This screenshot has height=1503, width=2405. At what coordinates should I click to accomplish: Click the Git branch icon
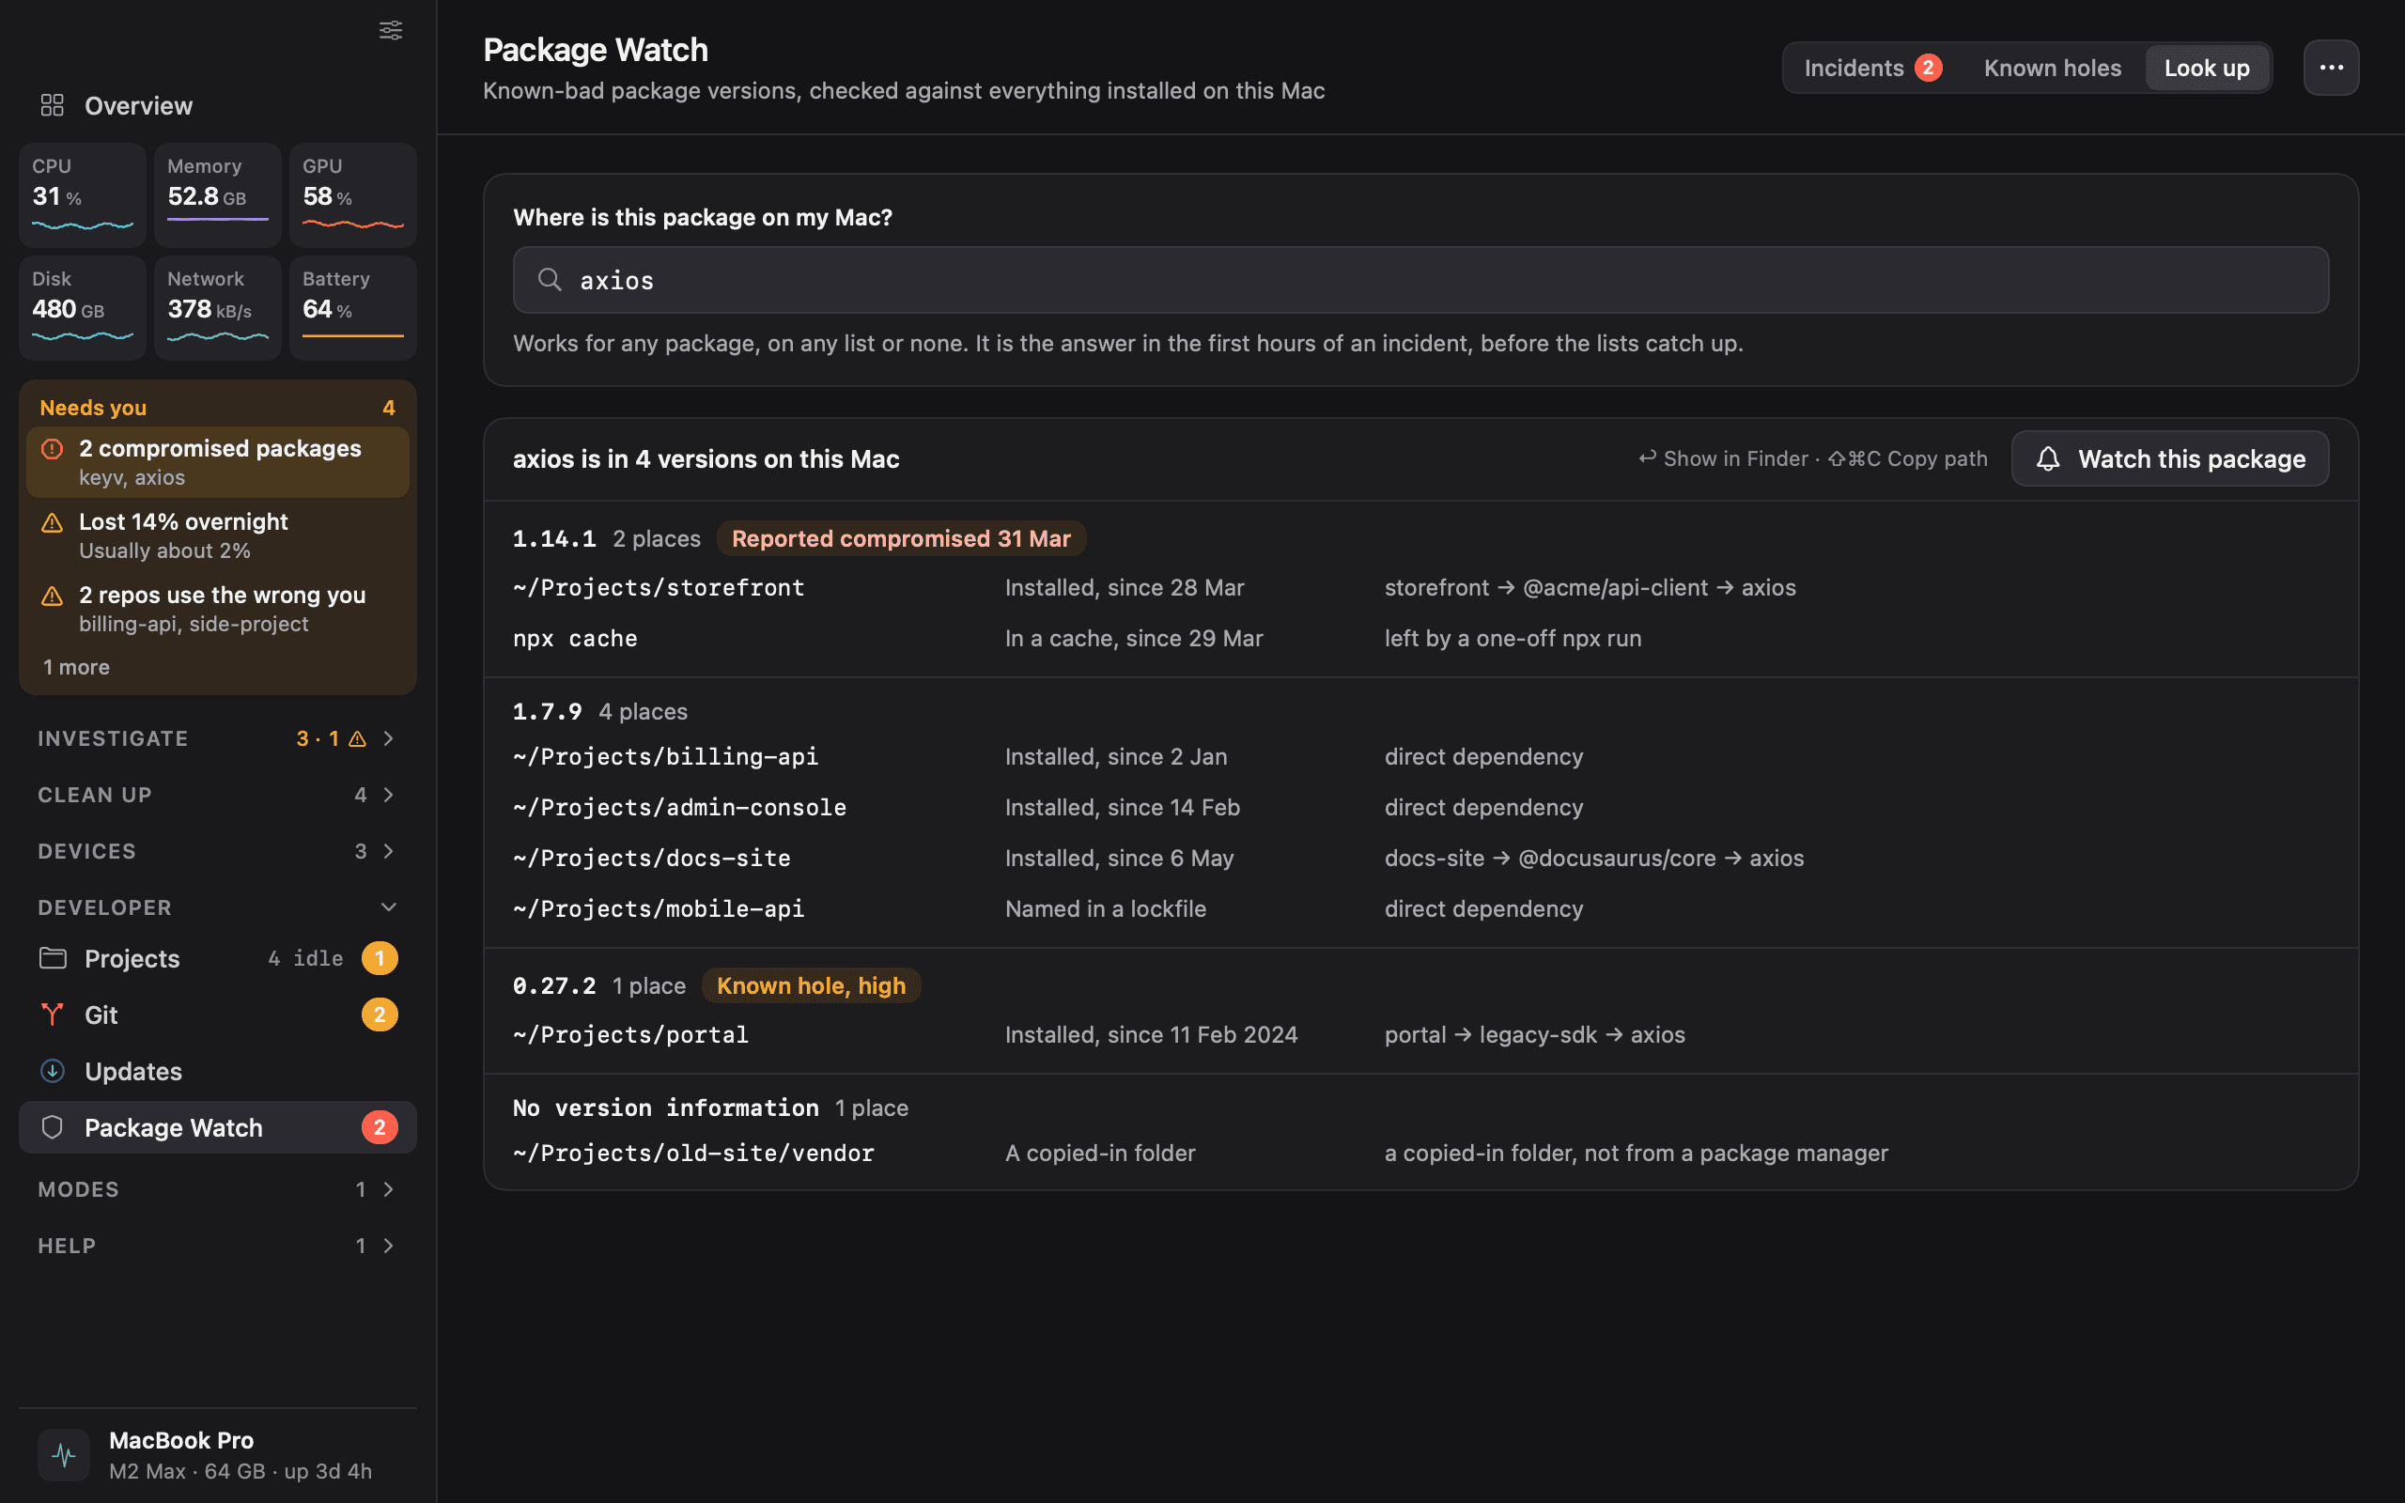tap(53, 1014)
